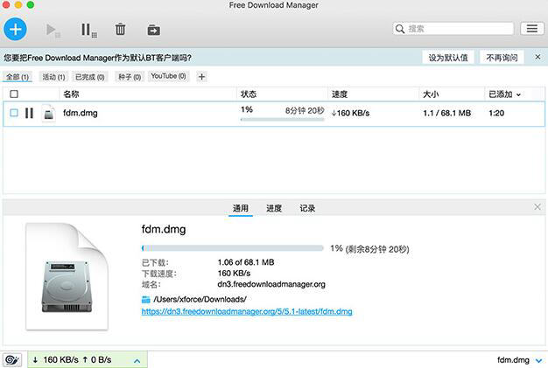
Task: Select the 记录 details tab
Action: tap(307, 208)
